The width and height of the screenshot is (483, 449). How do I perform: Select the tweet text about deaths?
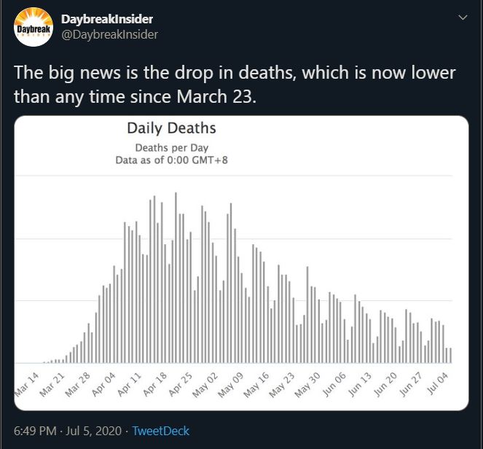point(235,85)
